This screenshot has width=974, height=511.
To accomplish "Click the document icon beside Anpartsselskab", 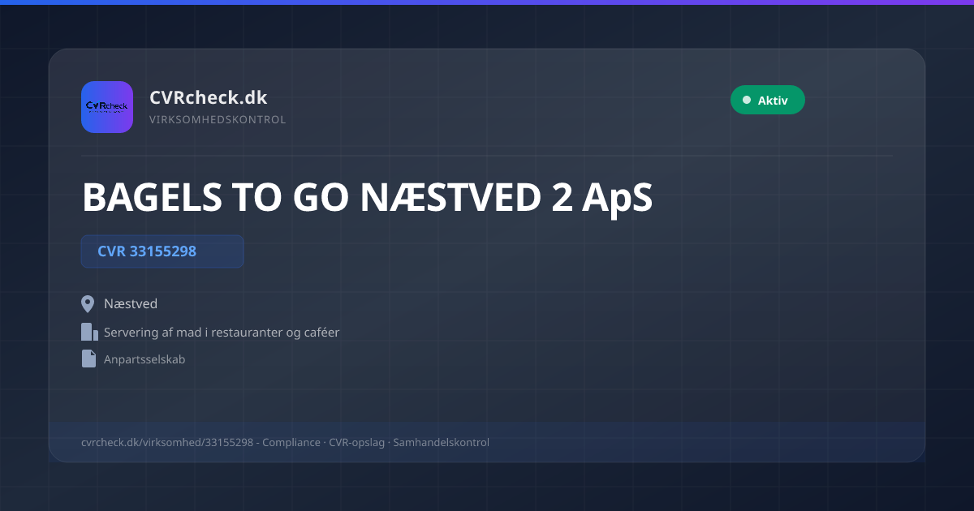I will coord(88,359).
